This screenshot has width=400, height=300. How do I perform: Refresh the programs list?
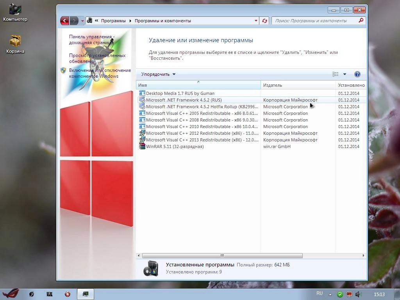[264, 21]
